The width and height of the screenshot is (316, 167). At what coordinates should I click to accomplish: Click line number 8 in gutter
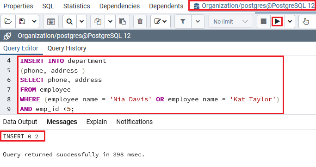tap(9, 99)
